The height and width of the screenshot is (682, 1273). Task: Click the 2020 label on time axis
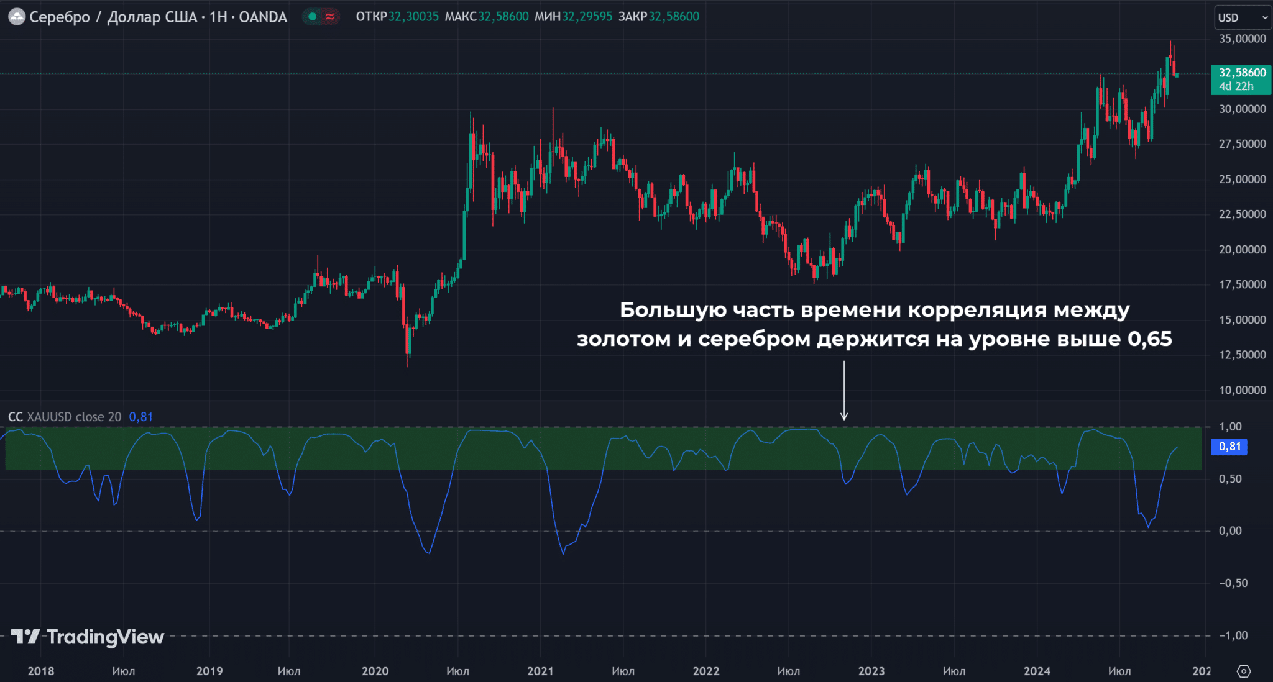pos(375,671)
